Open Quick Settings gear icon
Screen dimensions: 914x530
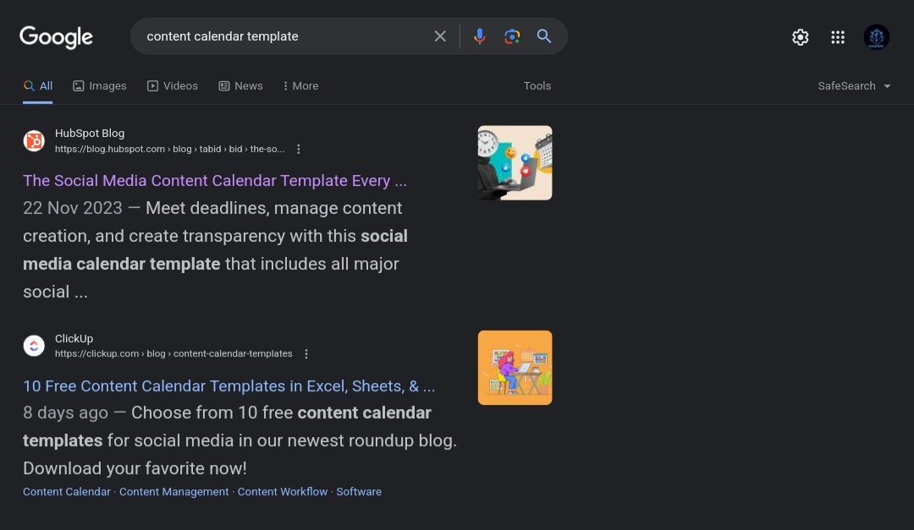click(800, 37)
